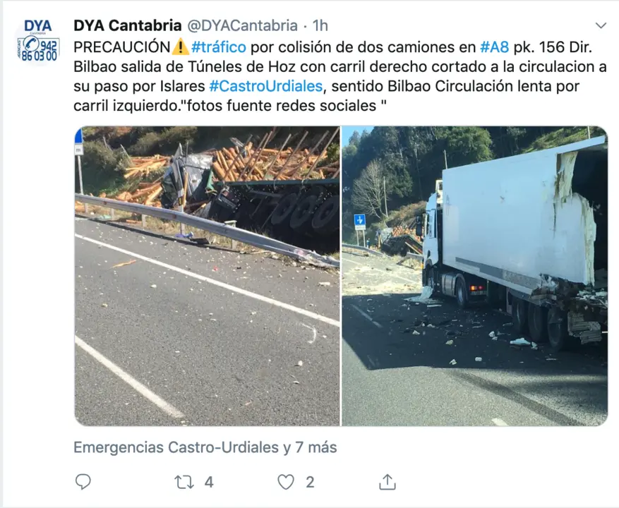619x508 pixels.
Task: Expand the tweet options chevron
Action: click(x=601, y=25)
